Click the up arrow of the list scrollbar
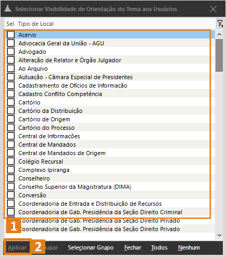This screenshot has width=226, height=258. pyautogui.click(x=219, y=34)
